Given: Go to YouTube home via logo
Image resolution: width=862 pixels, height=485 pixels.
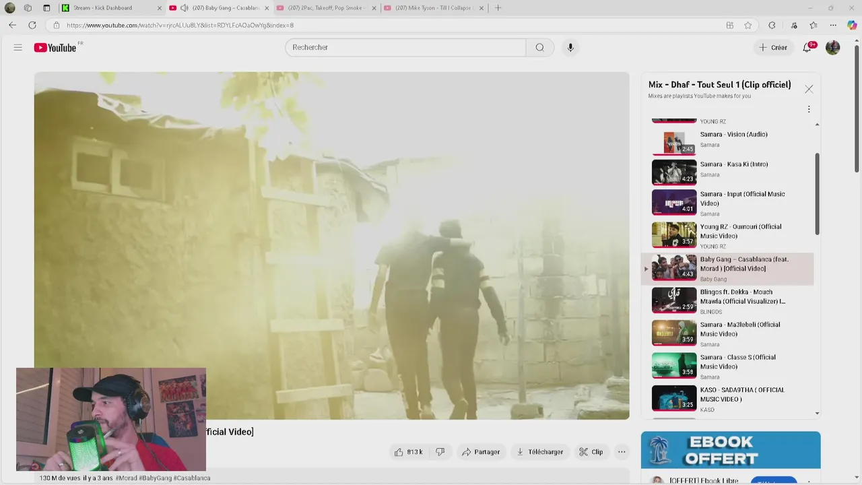Looking at the screenshot, I should click(x=55, y=48).
